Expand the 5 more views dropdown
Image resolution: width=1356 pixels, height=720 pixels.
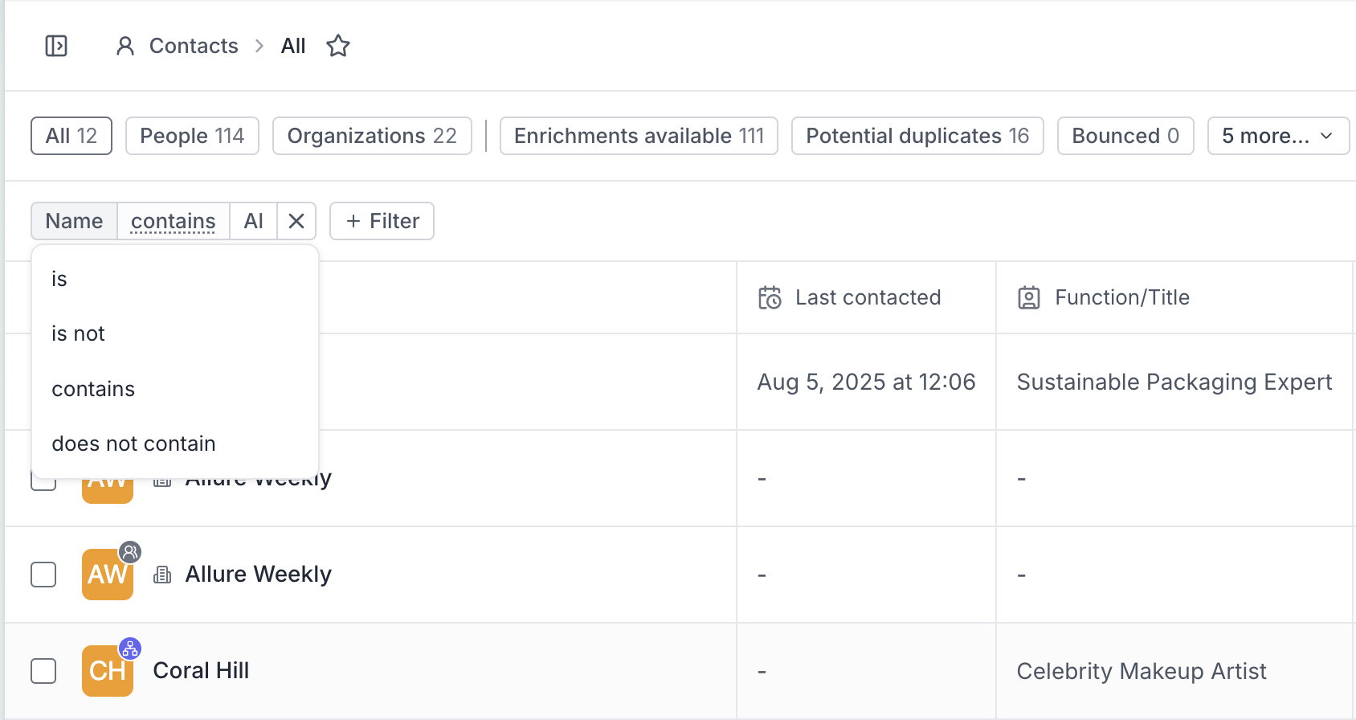click(x=1278, y=136)
